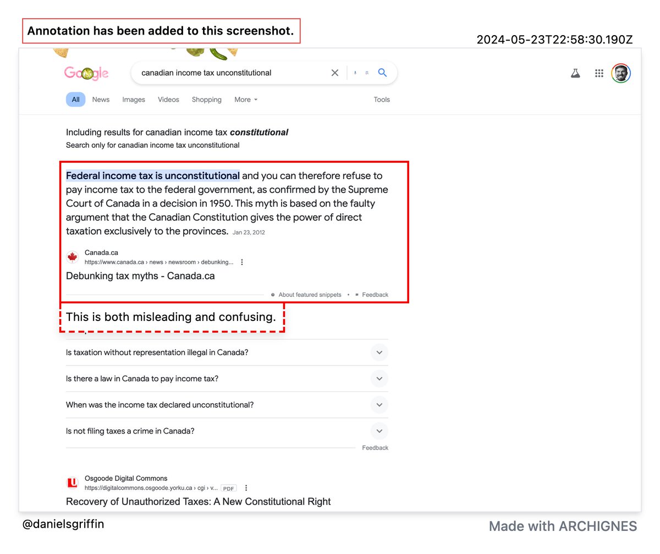Open three-dot menu beside Canada.ca result
The width and height of the screenshot is (660, 554).
click(x=242, y=262)
